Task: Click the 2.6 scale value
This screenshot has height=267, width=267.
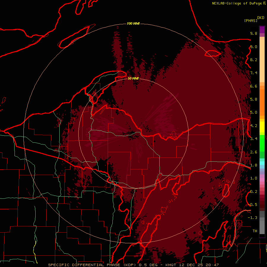Action: 254,152
